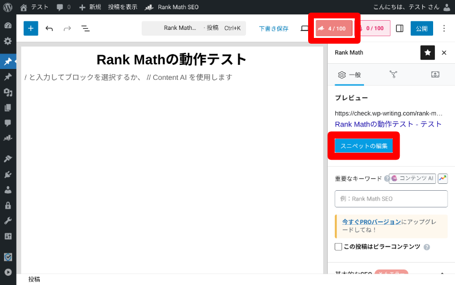Open the preview device dropdown
Viewport: 455px width, 285px height.
click(305, 28)
